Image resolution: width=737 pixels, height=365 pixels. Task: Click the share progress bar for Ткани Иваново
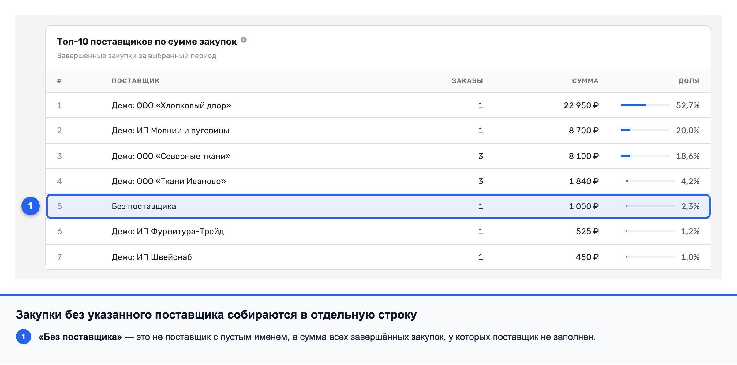(x=650, y=181)
